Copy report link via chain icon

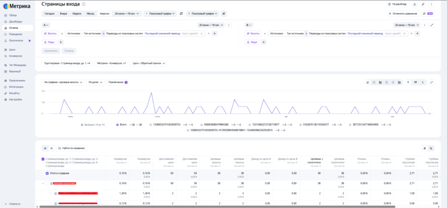point(423,4)
